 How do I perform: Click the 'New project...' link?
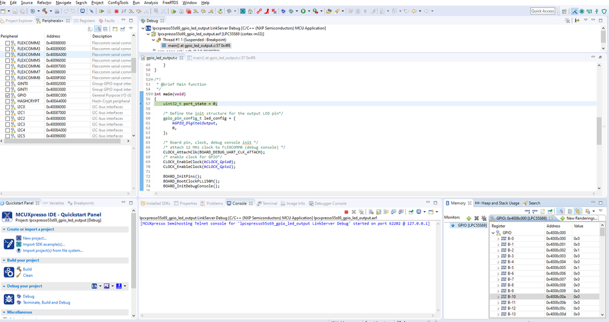[x=34, y=238]
